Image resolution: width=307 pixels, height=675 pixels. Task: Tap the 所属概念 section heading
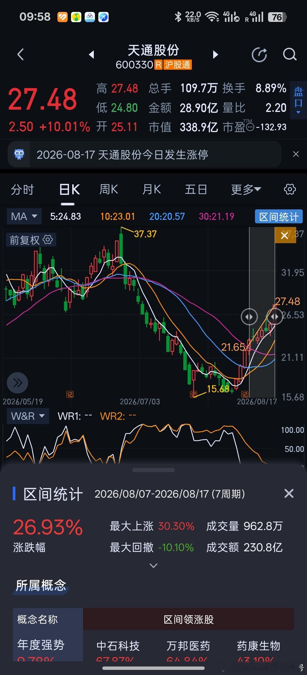click(x=41, y=585)
